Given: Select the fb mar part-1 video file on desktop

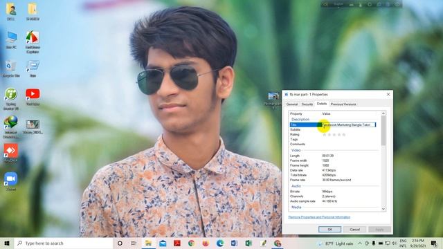Looking at the screenshot, I should 273,100.
